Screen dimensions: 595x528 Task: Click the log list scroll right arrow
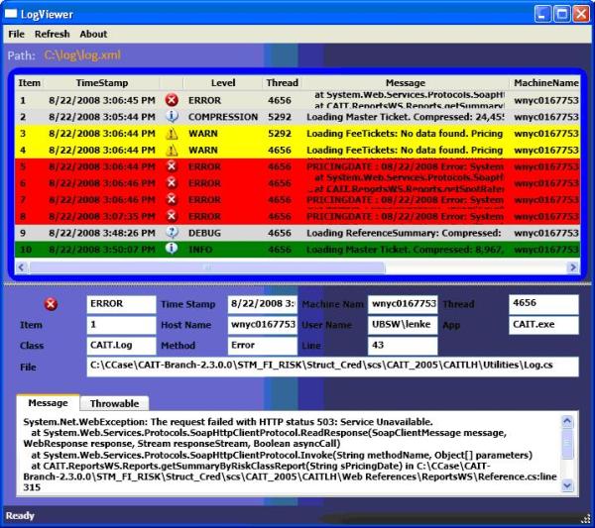573,267
